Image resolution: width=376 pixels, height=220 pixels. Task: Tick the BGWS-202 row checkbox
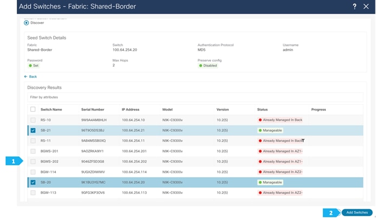click(x=33, y=161)
